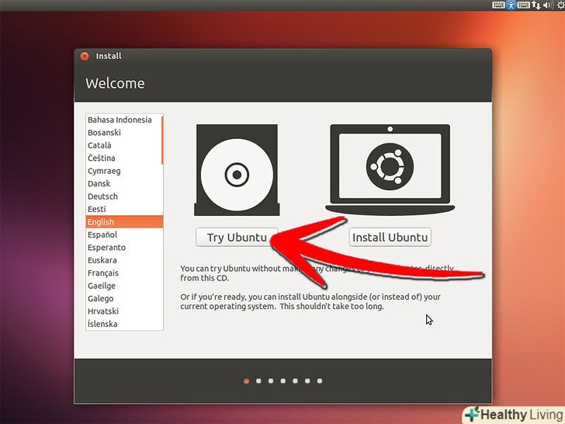Select Esperanto in the language list
The image size is (565, 424).
coord(124,247)
